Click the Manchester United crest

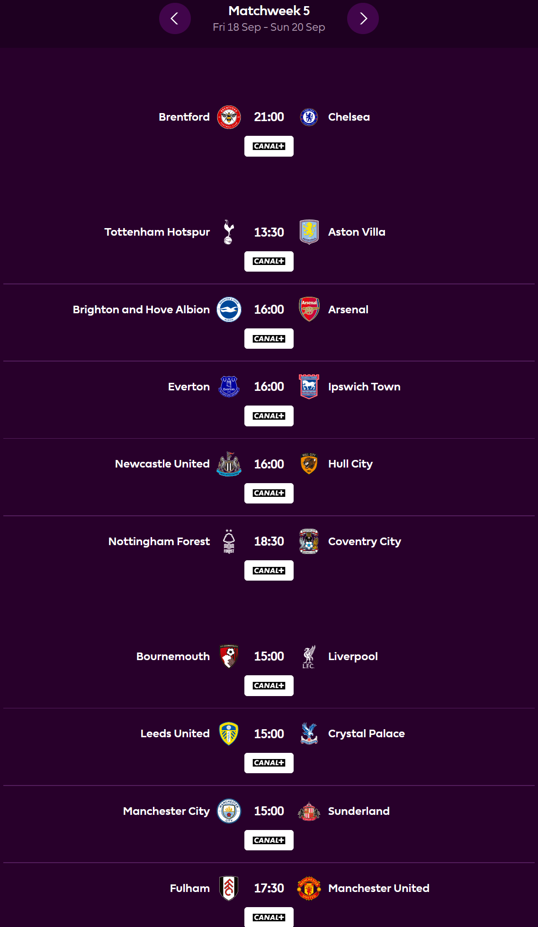click(x=309, y=888)
